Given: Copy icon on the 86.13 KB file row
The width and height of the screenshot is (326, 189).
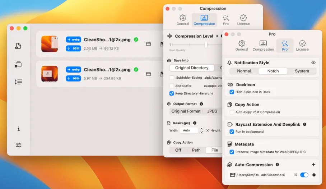Looking at the screenshot, I should coord(161,44).
